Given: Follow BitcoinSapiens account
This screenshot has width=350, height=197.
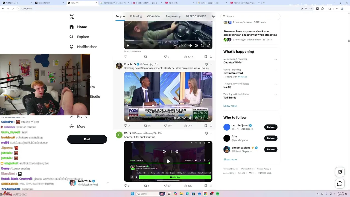Looking at the screenshot, I should pyautogui.click(x=271, y=149).
